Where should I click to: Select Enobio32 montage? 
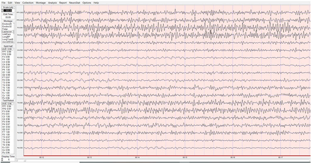click(x=7, y=26)
